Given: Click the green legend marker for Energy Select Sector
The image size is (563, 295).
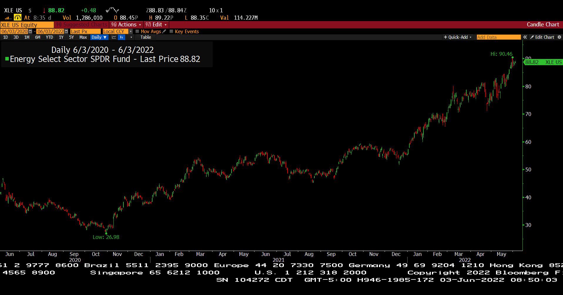Looking at the screenshot, I should pos(7,59).
